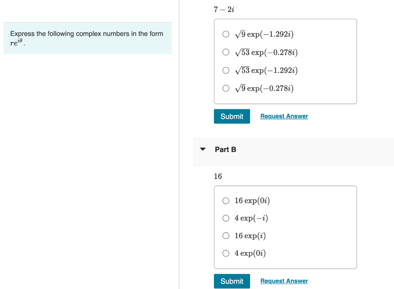Image resolution: width=394 pixels, height=289 pixels.
Task: Click the expression 16 under Part B
Action: [x=218, y=176]
